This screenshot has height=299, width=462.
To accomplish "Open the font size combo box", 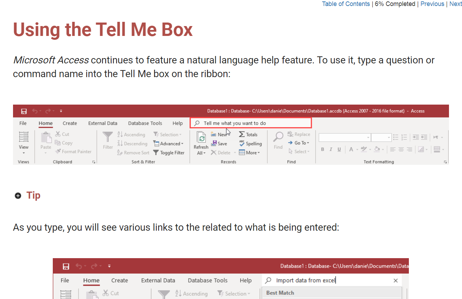I will (381, 137).
